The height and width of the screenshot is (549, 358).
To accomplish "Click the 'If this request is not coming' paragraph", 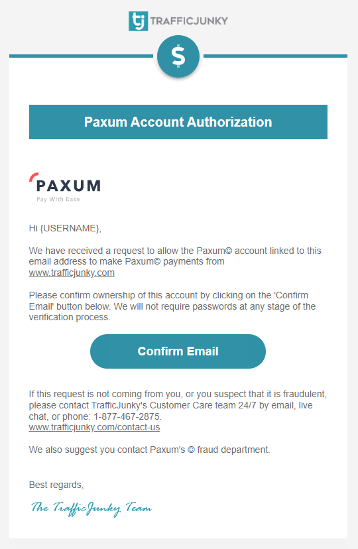I will [178, 410].
